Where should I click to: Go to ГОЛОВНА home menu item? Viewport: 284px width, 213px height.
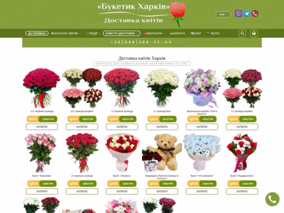coord(37,33)
